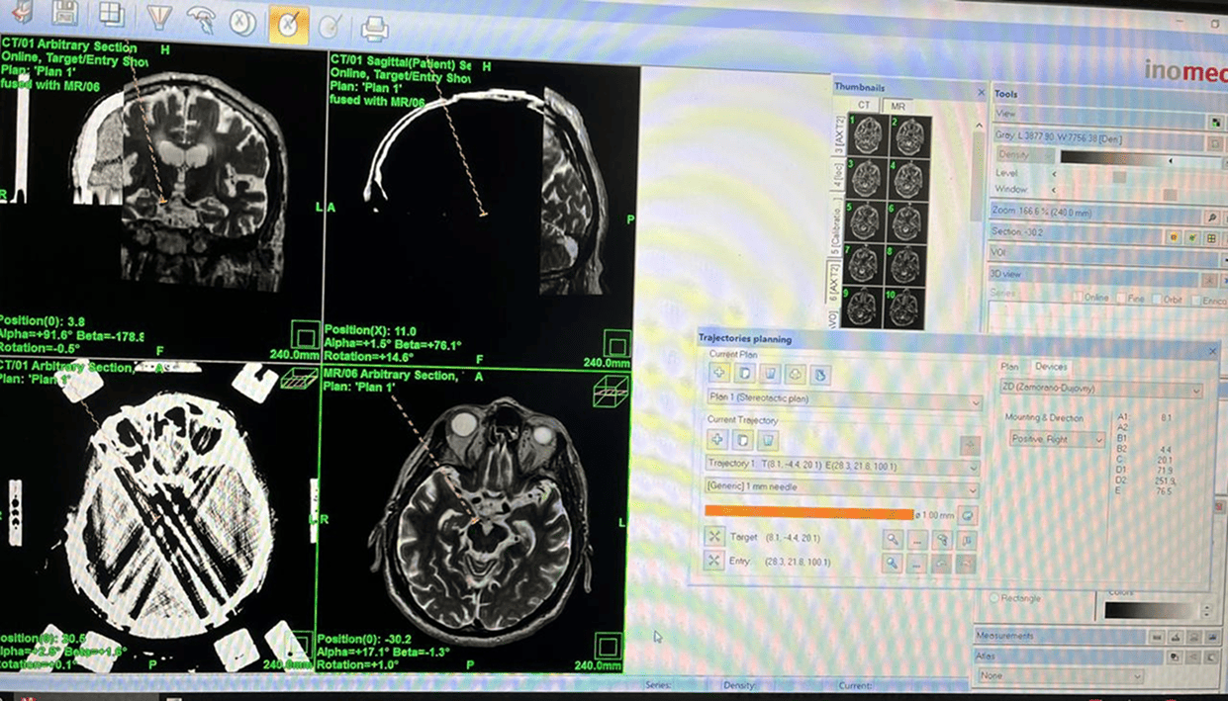Click the window layout icon in toolbar
Image resolution: width=1228 pixels, height=701 pixels.
click(x=112, y=13)
